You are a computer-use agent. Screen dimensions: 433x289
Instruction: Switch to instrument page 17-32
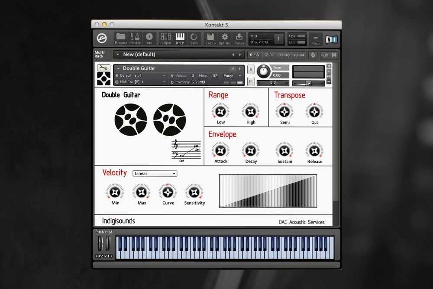pyautogui.click(x=269, y=55)
